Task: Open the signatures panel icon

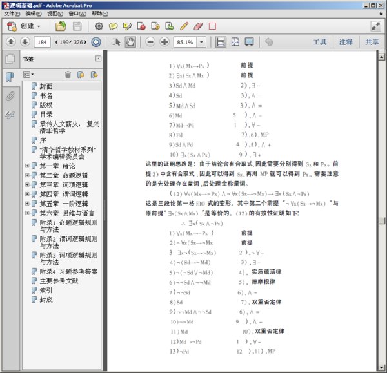Action: pyautogui.click(x=10, y=115)
